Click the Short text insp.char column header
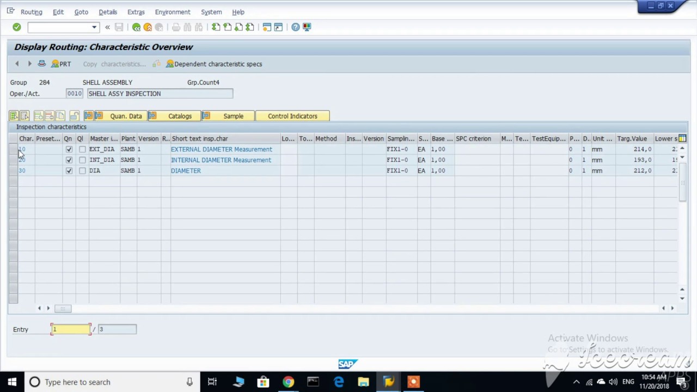This screenshot has width=697, height=392. coord(225,139)
